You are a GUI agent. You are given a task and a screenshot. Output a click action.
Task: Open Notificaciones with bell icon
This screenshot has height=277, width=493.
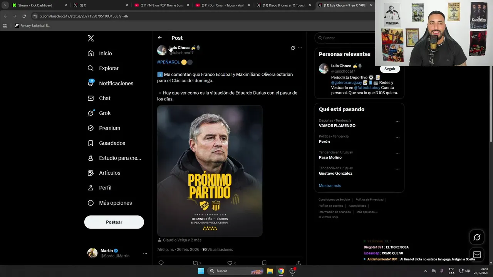tap(110, 83)
